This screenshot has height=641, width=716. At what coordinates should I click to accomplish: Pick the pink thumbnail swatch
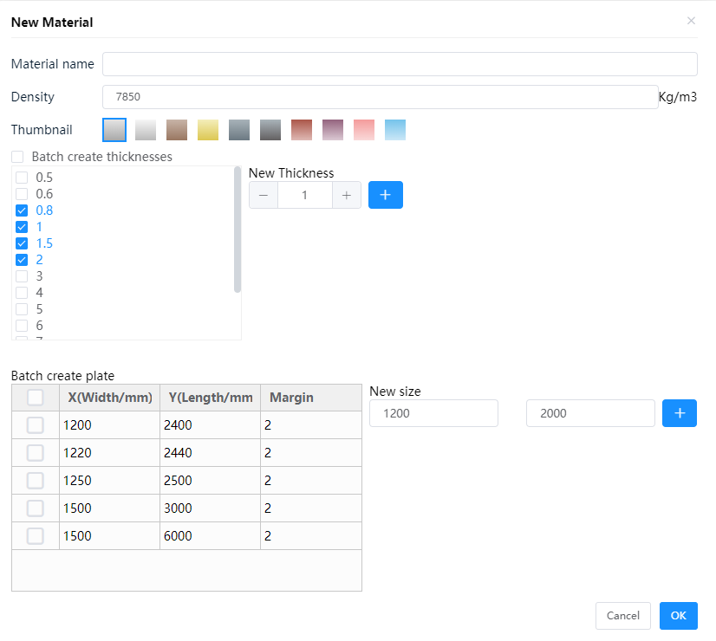[x=364, y=130]
